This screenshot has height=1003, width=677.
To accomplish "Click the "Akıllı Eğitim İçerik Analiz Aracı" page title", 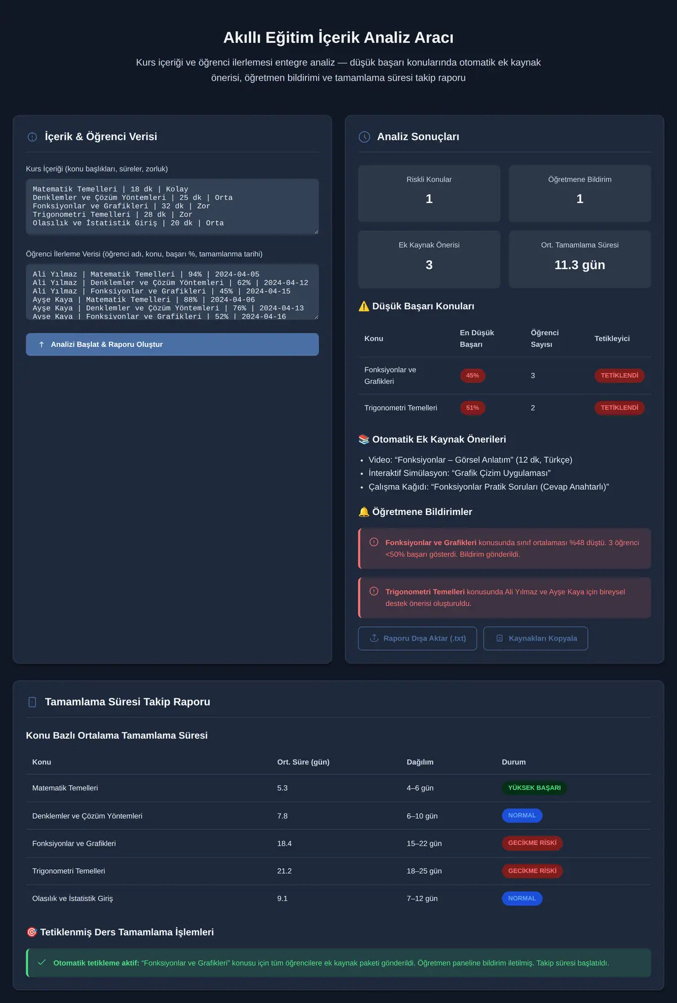I will 338,37.
